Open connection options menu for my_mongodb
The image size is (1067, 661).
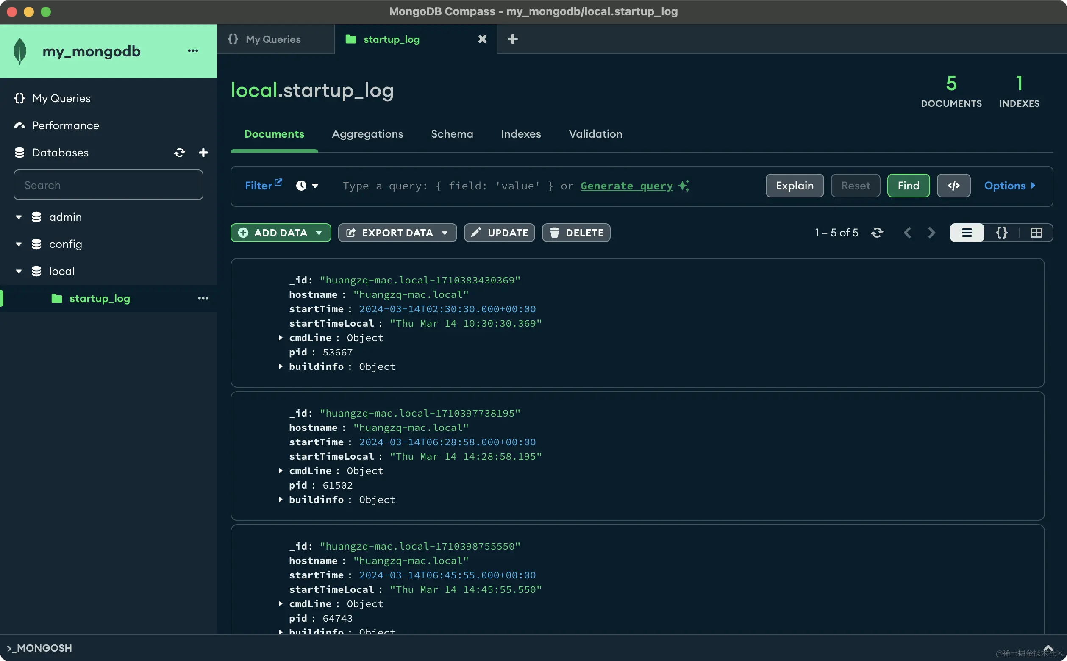coord(193,51)
